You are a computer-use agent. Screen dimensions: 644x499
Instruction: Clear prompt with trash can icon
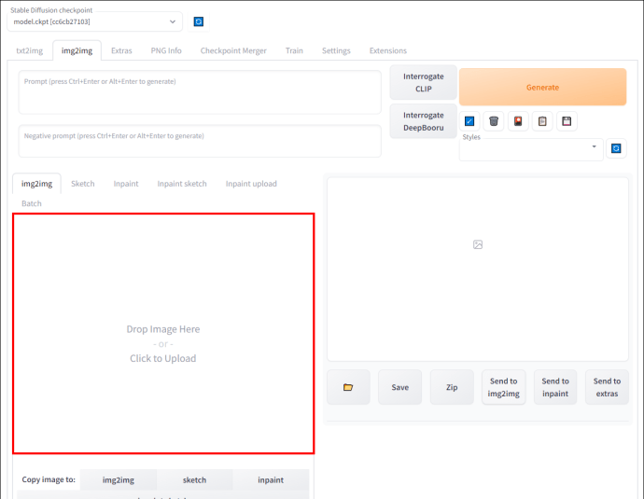pos(494,121)
